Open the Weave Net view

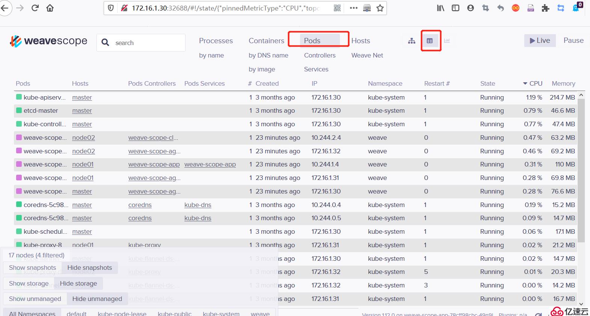tap(367, 55)
